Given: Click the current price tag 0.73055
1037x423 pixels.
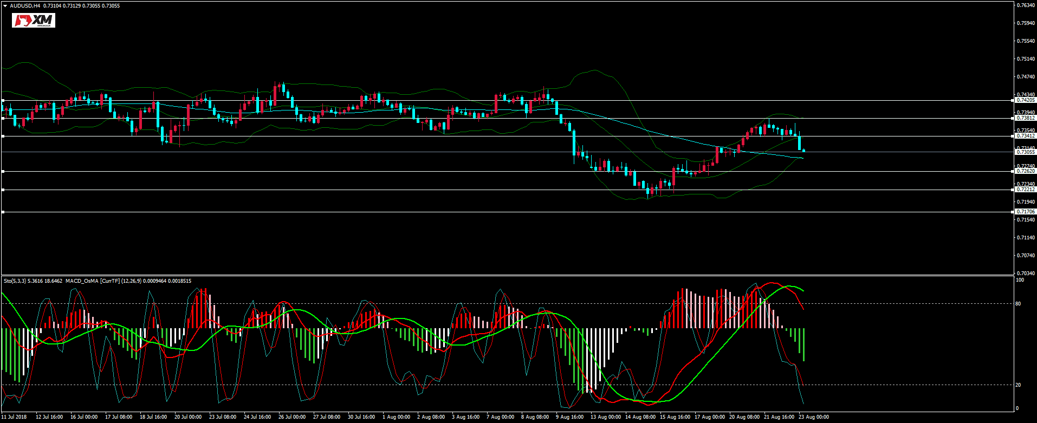Looking at the screenshot, I should click(x=1026, y=152).
